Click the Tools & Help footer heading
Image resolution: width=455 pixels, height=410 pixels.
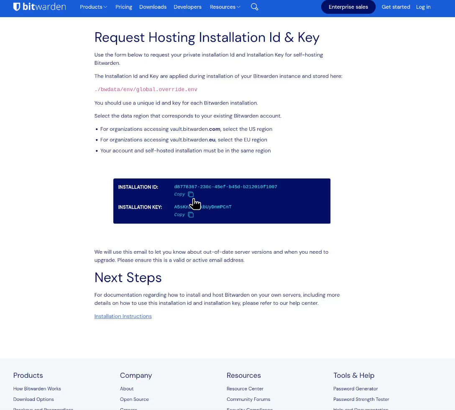click(x=354, y=375)
